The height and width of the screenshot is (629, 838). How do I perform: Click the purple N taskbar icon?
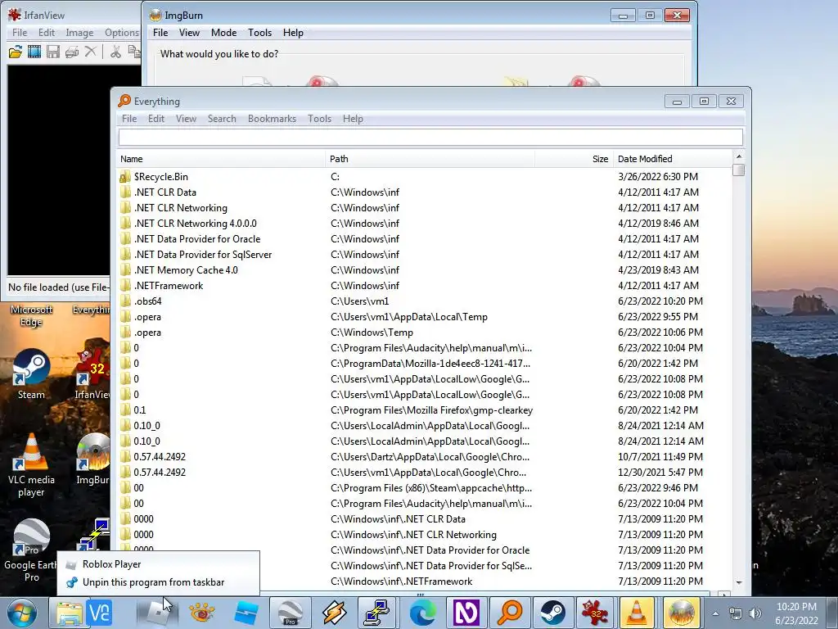click(x=466, y=613)
